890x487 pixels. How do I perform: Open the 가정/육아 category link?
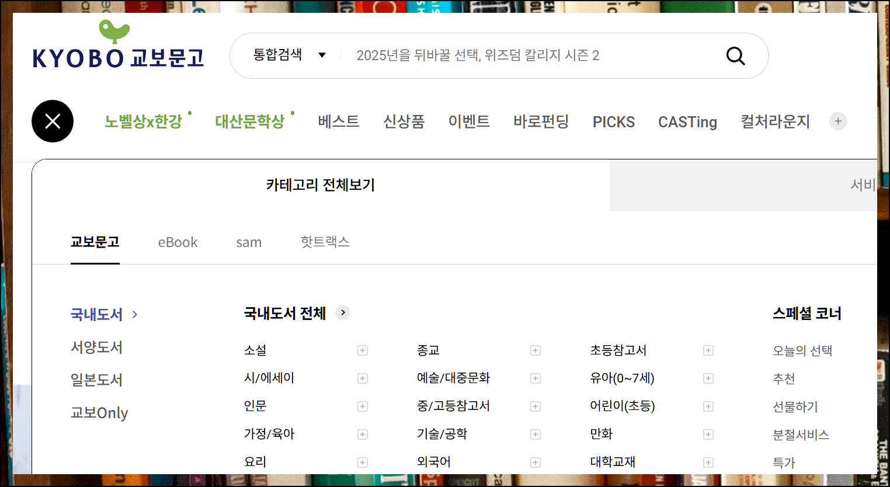(x=269, y=434)
